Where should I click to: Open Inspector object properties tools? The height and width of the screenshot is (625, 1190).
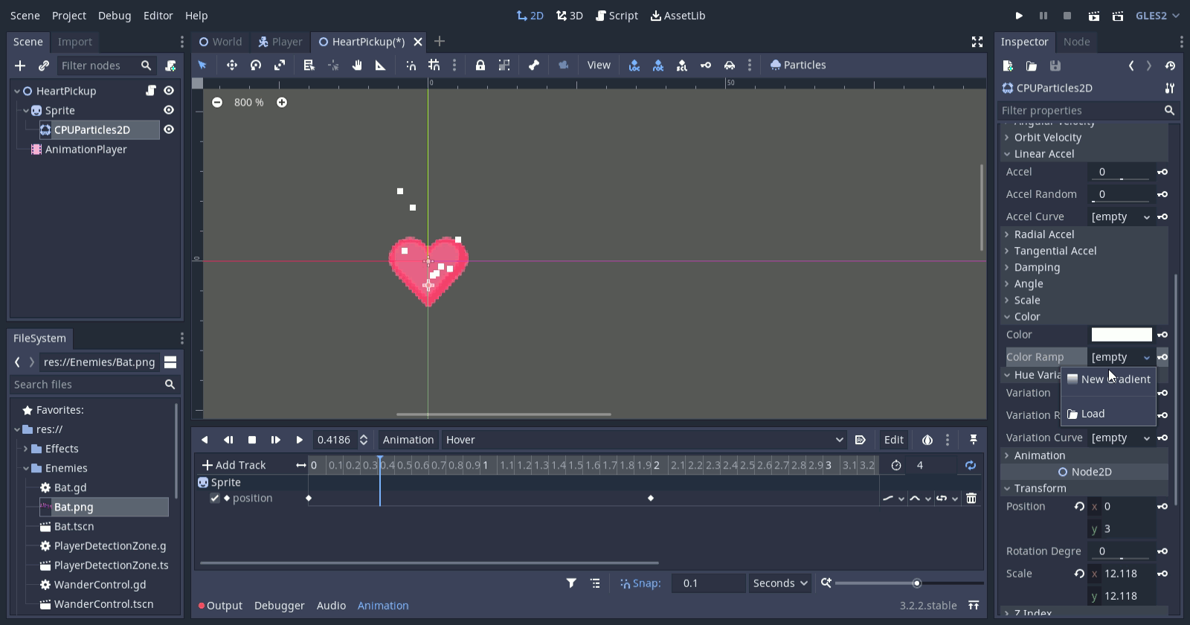1170,88
